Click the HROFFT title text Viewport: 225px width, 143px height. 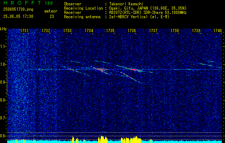[22, 3]
